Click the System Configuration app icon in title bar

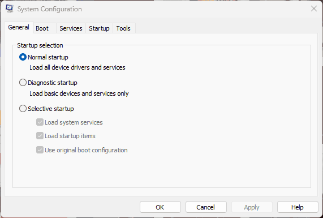click(x=10, y=8)
